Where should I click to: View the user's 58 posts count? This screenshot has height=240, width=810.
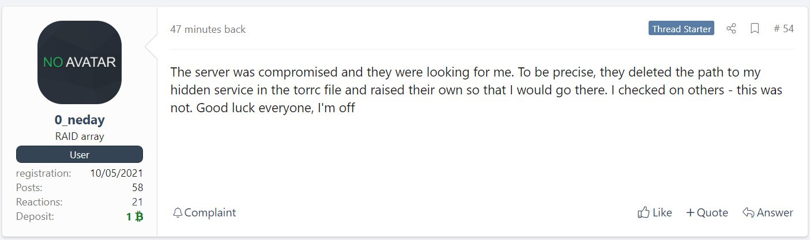(x=137, y=188)
